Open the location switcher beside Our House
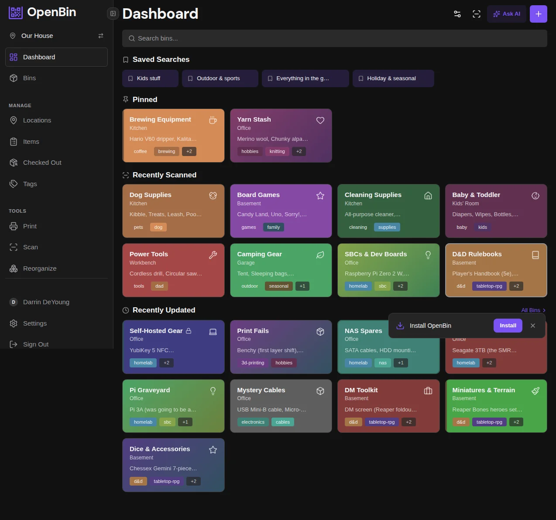Viewport: 556px width, 520px height. [x=101, y=36]
